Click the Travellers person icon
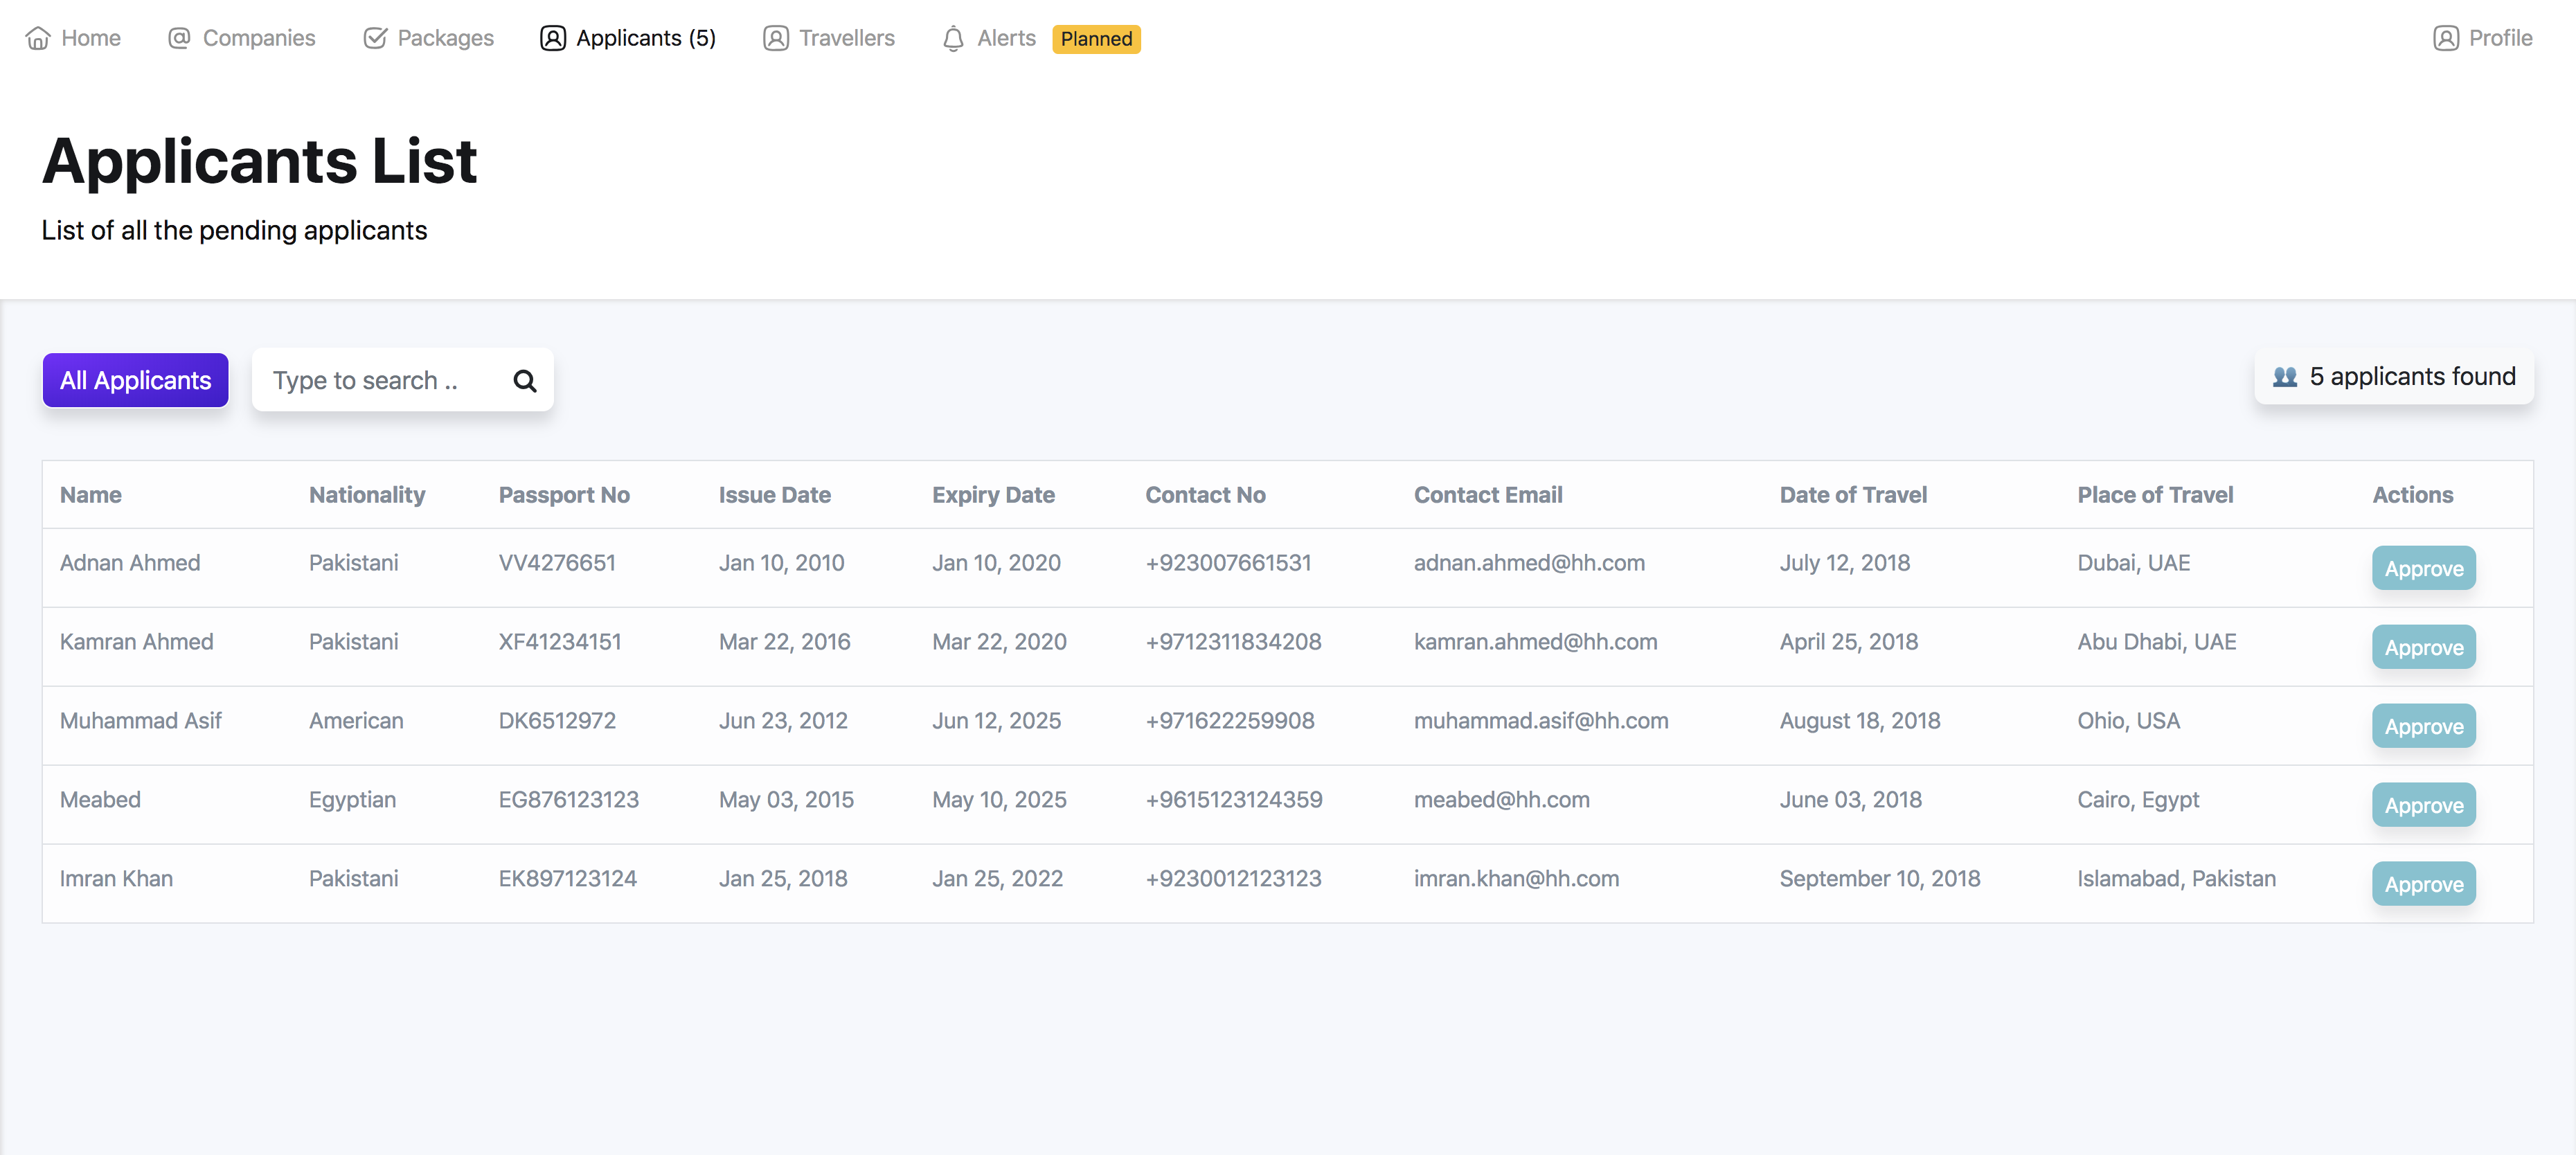2576x1155 pixels. (x=775, y=38)
